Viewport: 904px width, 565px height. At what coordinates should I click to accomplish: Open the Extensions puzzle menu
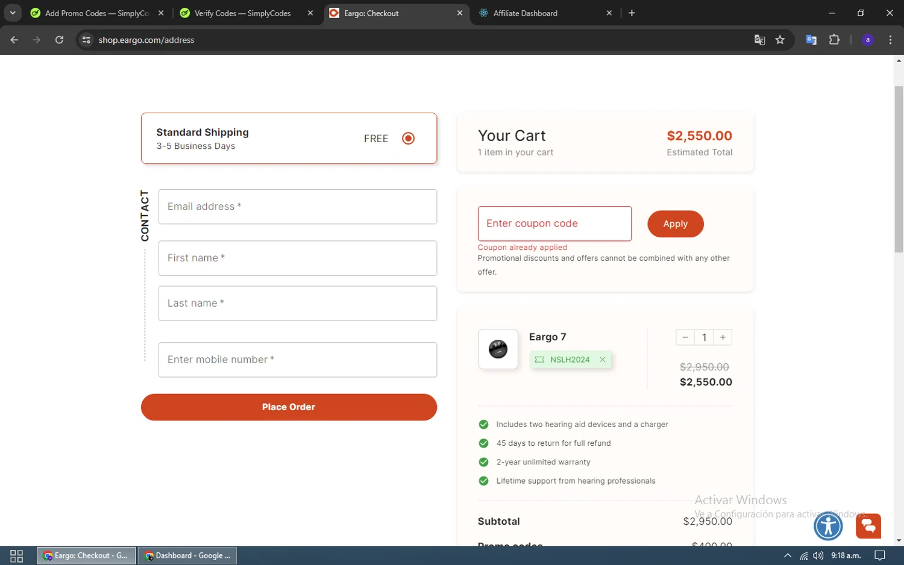(834, 40)
